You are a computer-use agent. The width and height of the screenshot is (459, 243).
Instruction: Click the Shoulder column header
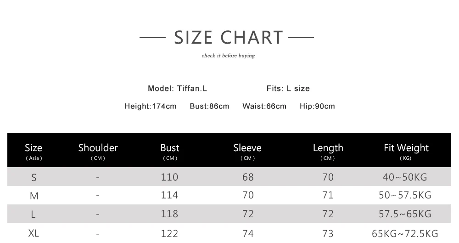(98, 151)
